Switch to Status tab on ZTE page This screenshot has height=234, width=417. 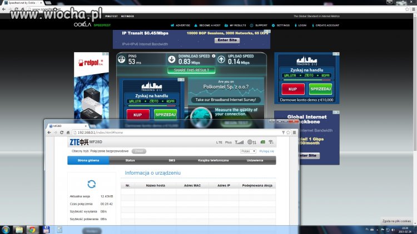[x=130, y=160]
